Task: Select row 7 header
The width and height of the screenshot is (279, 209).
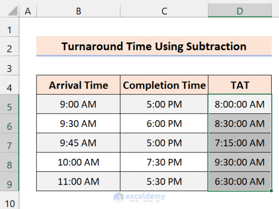Action: 9,143
